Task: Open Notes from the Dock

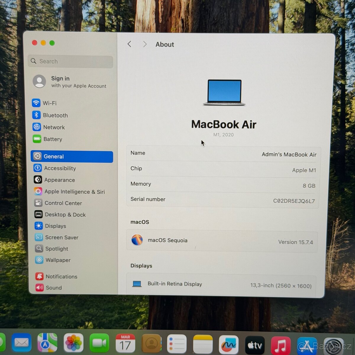Action: (x=203, y=344)
